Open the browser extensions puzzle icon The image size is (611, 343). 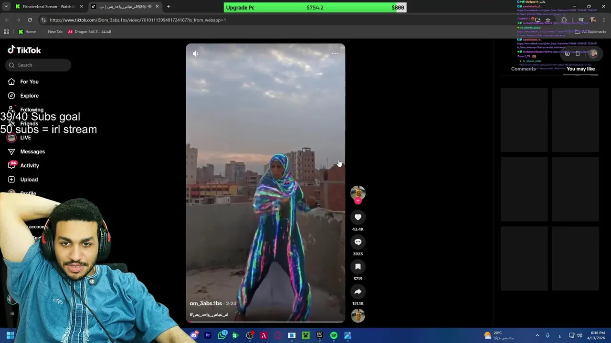coord(564,20)
